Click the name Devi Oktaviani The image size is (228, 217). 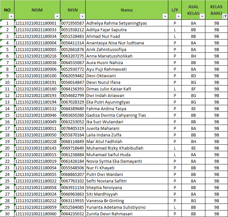tap(101, 76)
